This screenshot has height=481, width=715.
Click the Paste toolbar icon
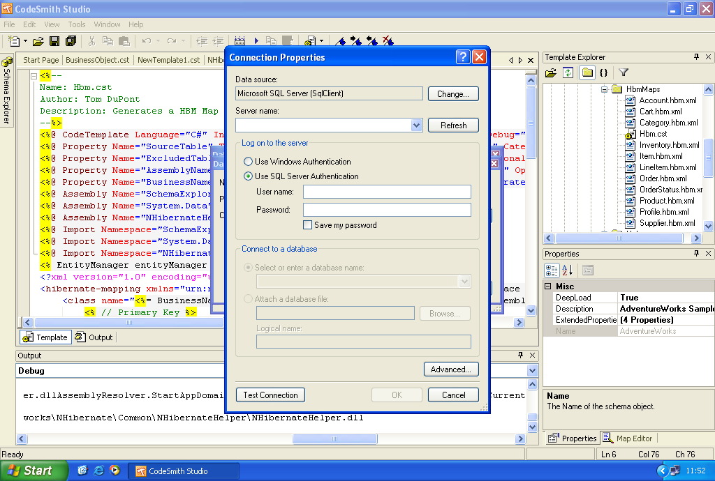pos(124,41)
